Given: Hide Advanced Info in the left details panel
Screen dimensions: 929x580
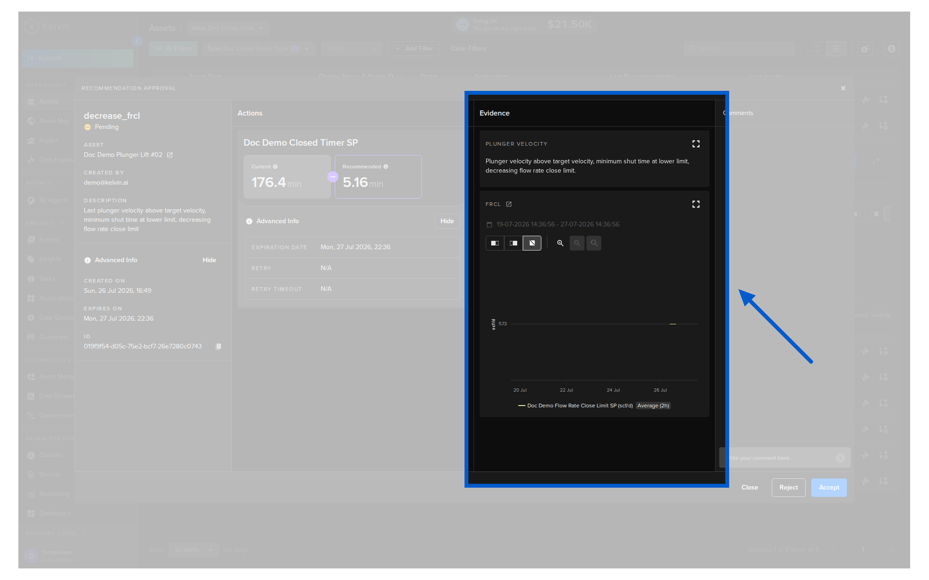Looking at the screenshot, I should point(209,260).
